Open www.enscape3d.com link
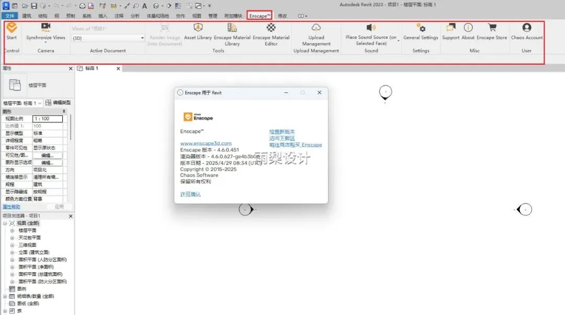This screenshot has width=565, height=315. [x=206, y=143]
